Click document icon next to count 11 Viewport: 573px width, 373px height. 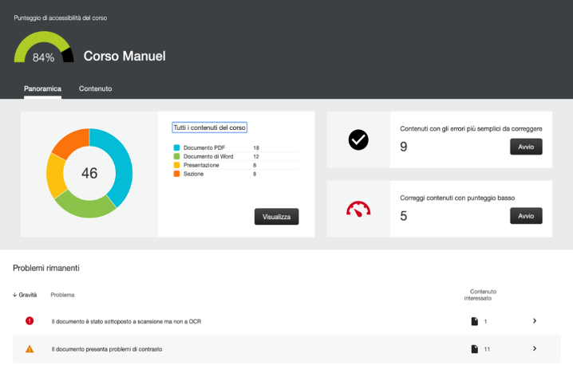[474, 349]
